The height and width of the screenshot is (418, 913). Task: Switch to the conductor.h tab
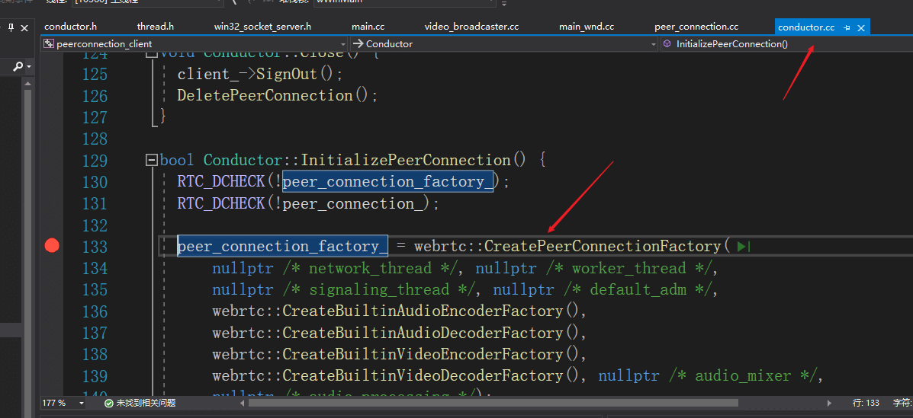[x=70, y=27]
